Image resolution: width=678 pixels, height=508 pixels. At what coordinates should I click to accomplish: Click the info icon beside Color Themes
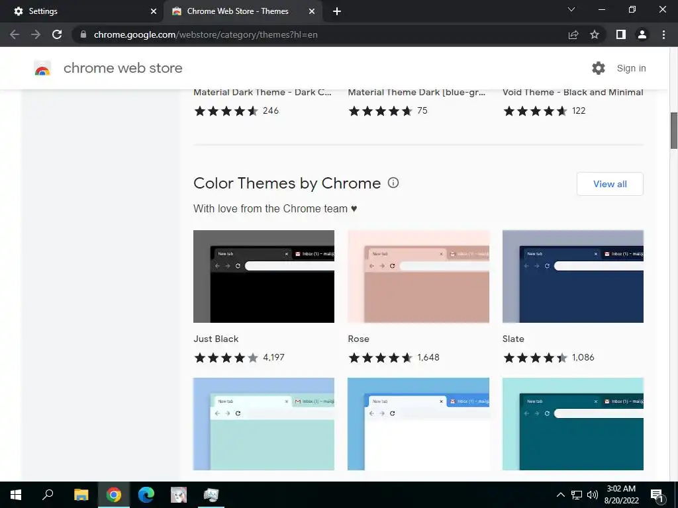pos(393,183)
